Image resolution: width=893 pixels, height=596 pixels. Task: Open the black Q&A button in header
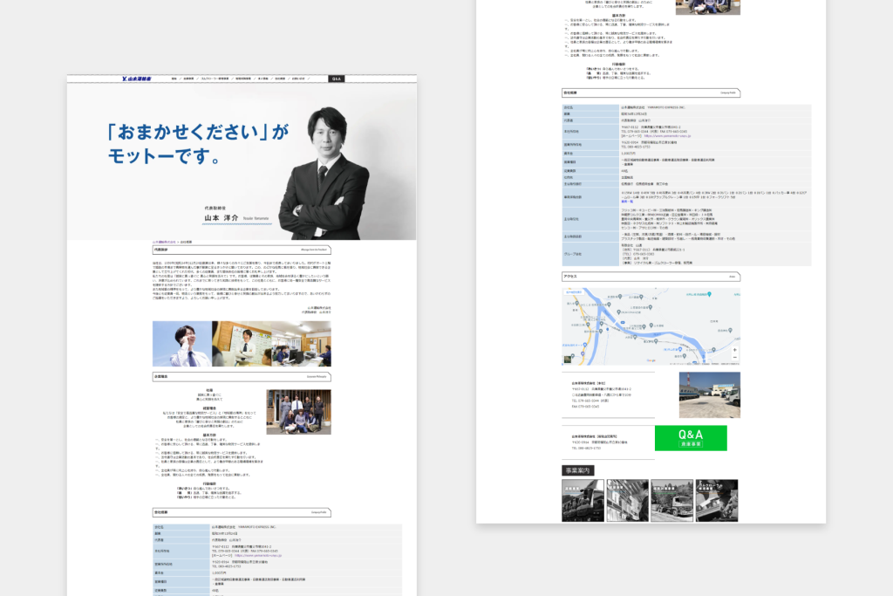point(336,79)
